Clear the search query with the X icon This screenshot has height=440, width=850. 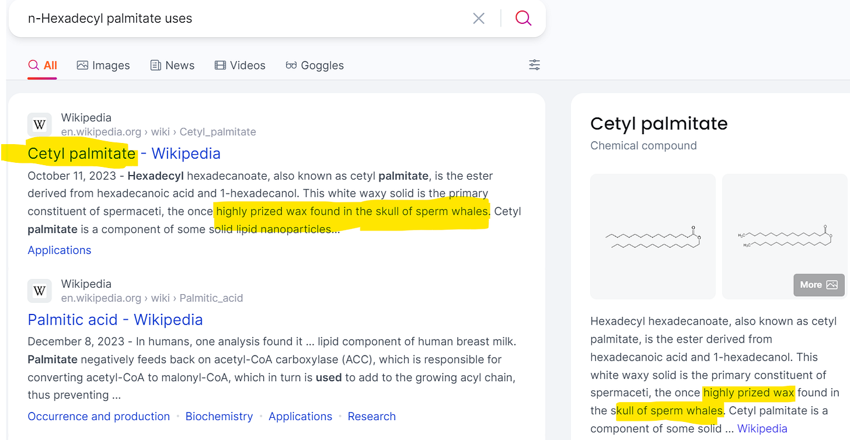479,19
